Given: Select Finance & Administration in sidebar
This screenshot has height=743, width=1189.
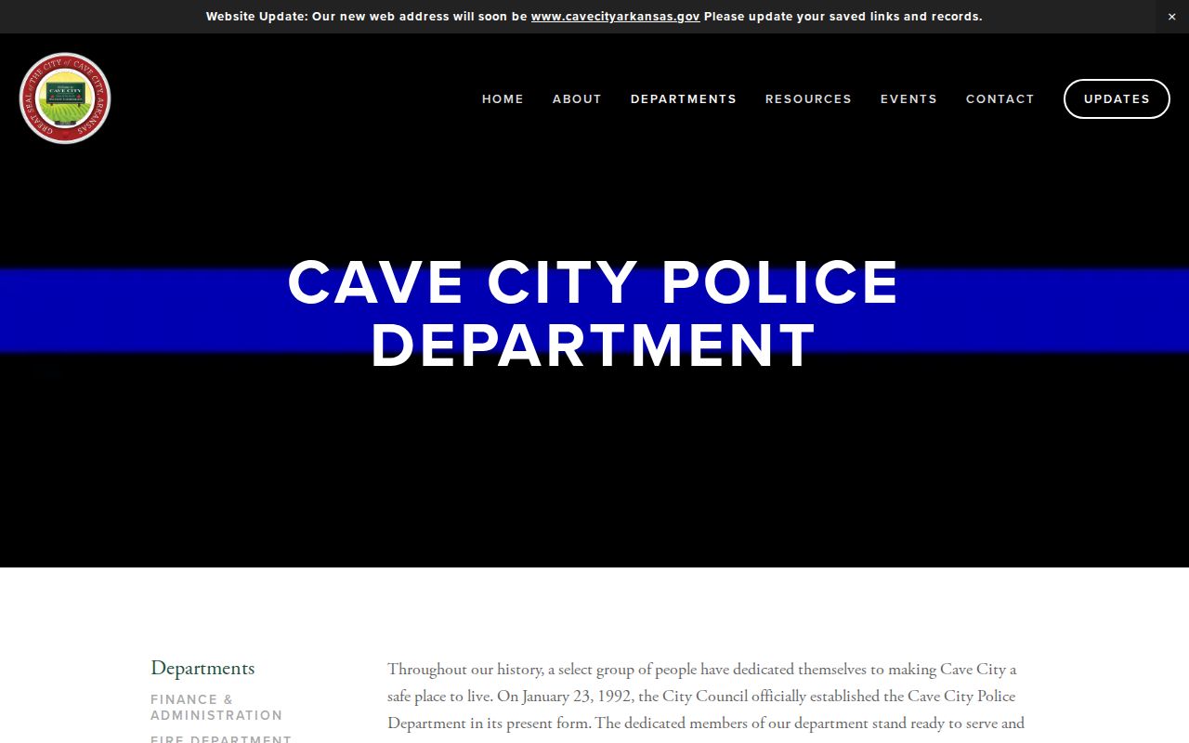Looking at the screenshot, I should tap(216, 707).
